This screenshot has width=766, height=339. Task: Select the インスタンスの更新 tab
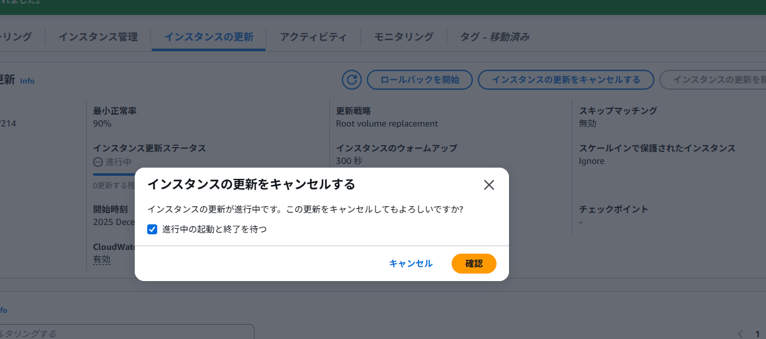tap(209, 37)
